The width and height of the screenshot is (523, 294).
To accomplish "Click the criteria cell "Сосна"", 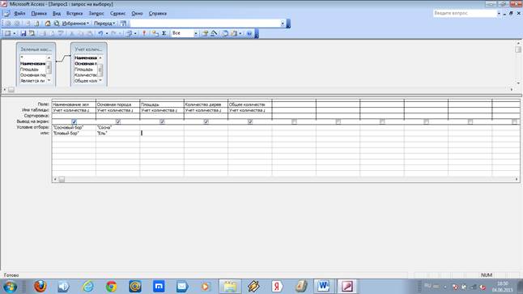I will point(117,127).
